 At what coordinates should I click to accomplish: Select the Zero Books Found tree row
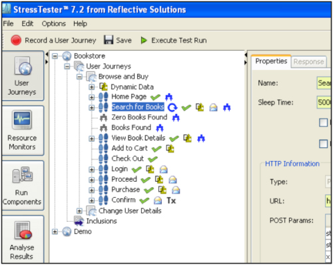click(139, 117)
